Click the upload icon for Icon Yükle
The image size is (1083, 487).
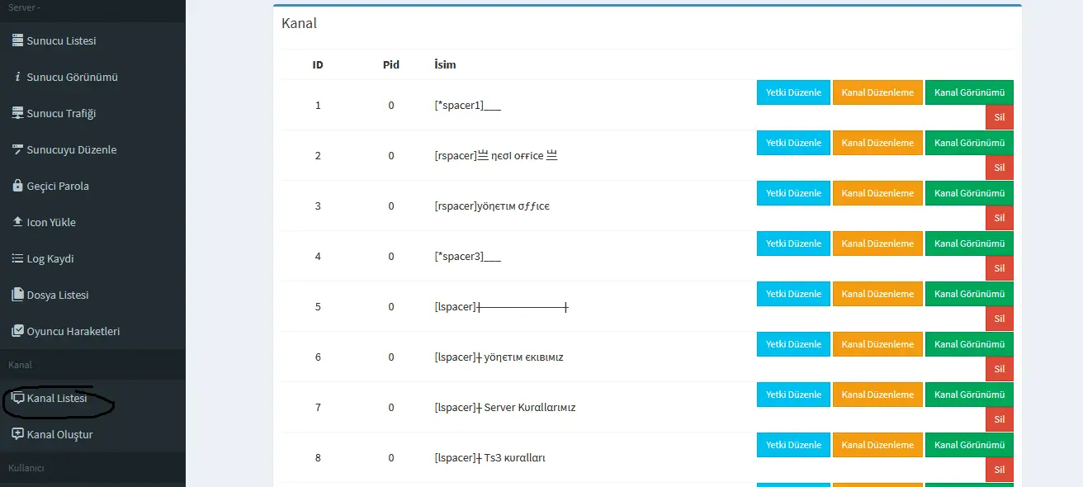click(17, 222)
